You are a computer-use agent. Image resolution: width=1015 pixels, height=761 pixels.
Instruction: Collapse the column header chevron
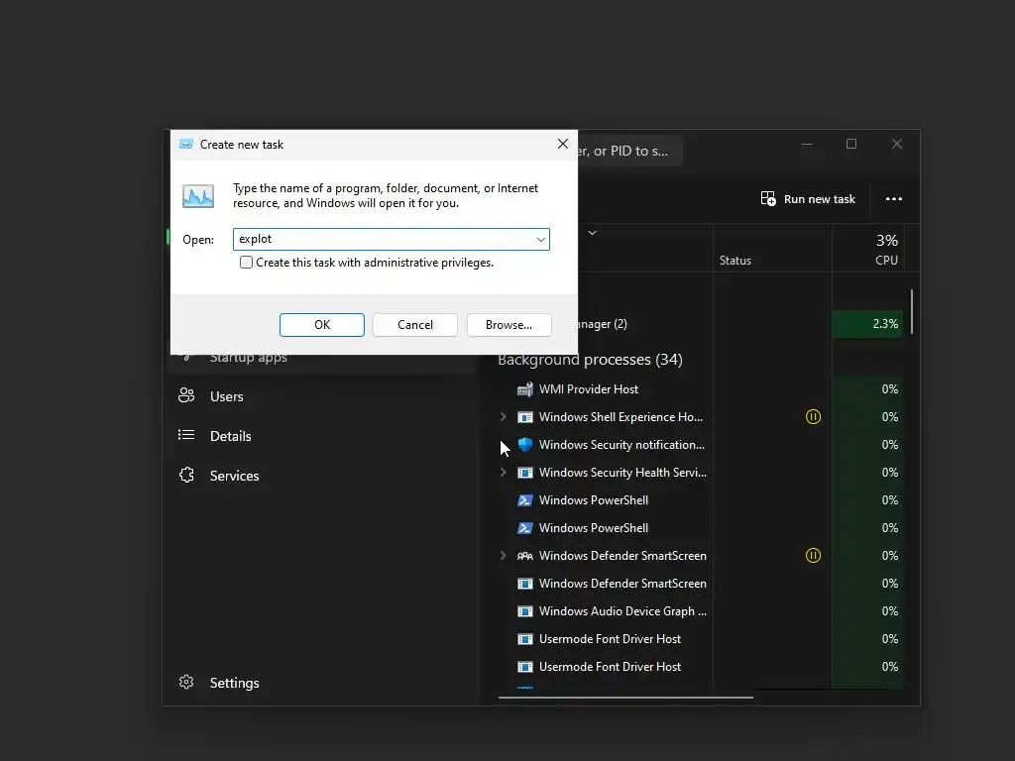pos(593,232)
